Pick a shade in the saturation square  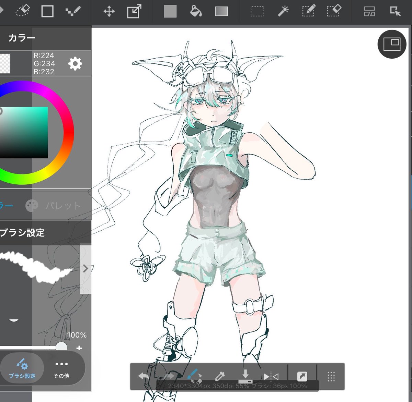click(x=23, y=133)
